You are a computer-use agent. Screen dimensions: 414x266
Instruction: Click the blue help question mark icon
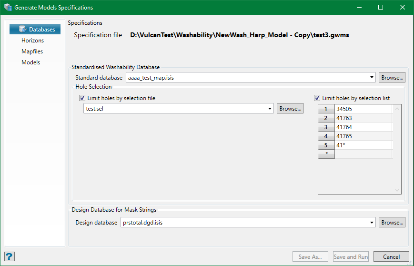[x=10, y=256]
